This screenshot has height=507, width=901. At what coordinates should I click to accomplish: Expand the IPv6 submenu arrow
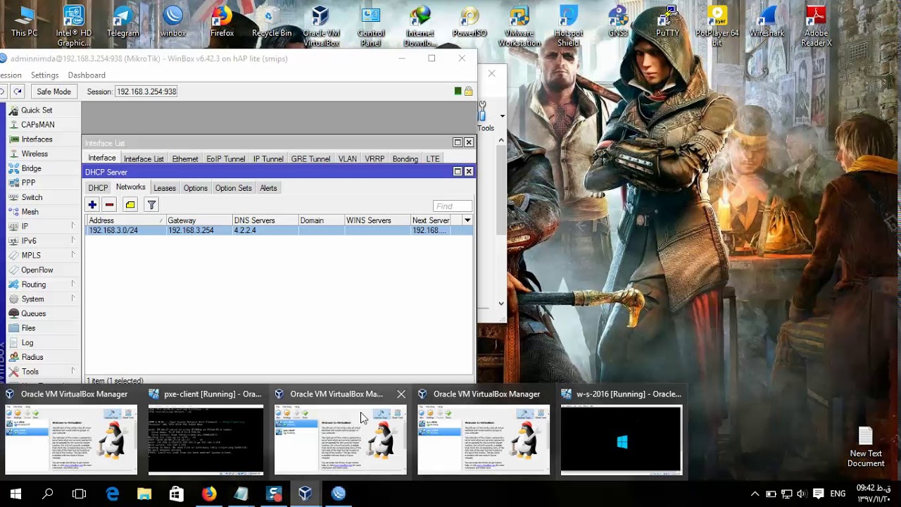pos(73,241)
